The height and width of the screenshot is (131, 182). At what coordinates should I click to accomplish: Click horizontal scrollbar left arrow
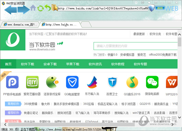click(x=5, y=125)
